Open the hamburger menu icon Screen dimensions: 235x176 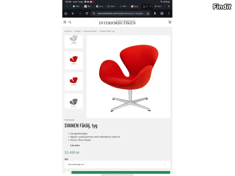(x=65, y=22)
